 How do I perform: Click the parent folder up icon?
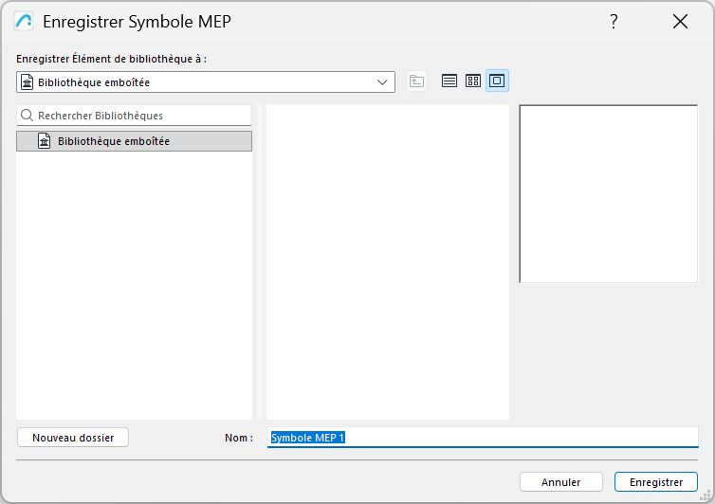(416, 81)
